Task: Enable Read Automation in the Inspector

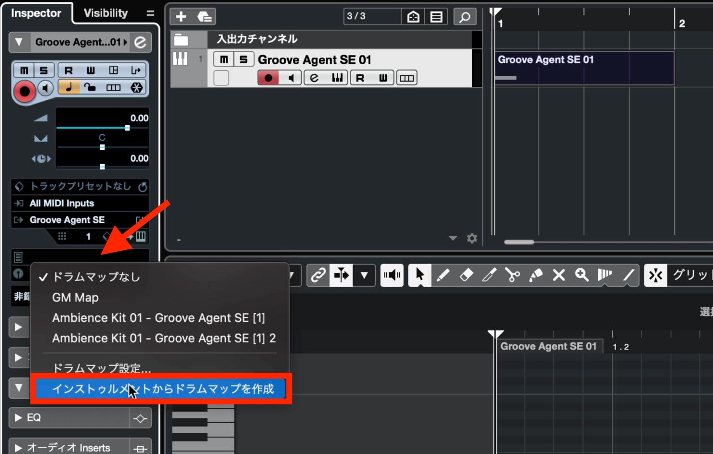Action: pos(68,70)
